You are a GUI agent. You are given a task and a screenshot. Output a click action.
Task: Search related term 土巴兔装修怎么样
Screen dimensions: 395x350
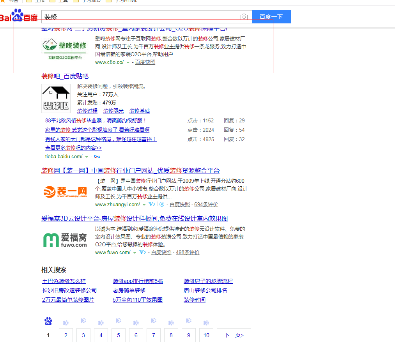point(64,281)
